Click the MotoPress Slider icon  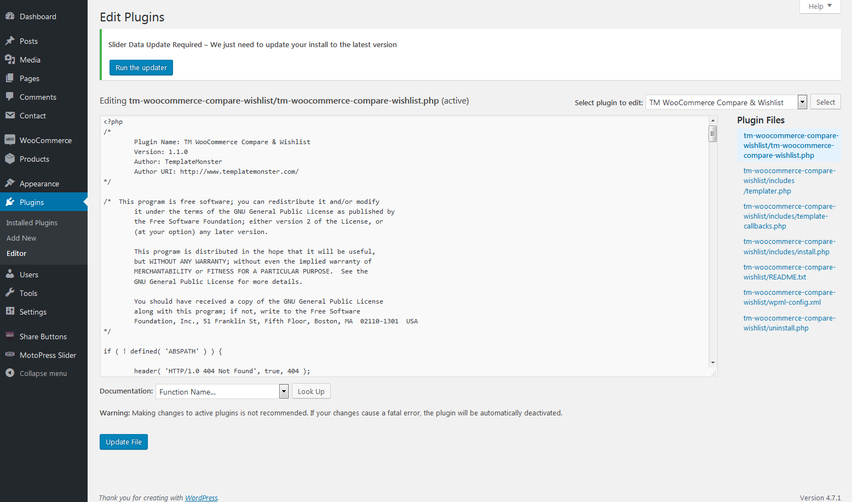coord(10,355)
